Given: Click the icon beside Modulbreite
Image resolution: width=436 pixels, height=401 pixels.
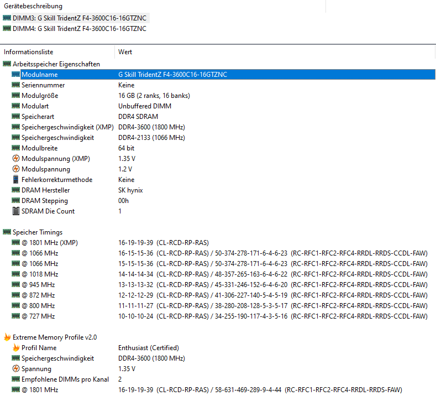Looking at the screenshot, I should 16,148.
